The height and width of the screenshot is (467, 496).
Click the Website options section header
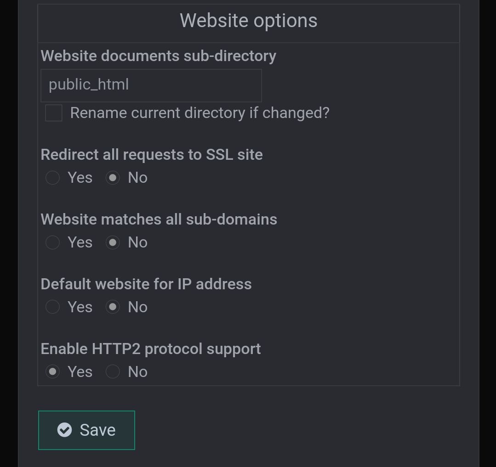pos(248,21)
